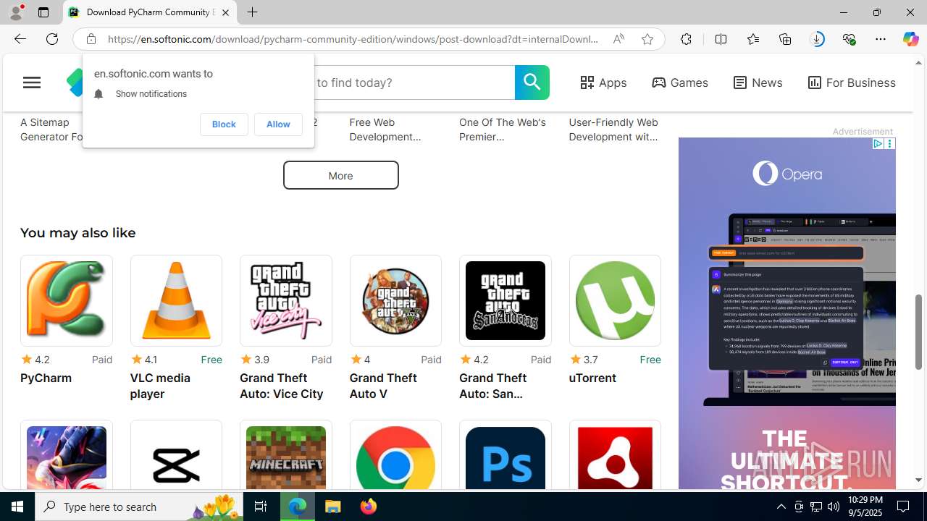Open the PyCharm title link
The image size is (927, 521).
pyautogui.click(x=46, y=378)
